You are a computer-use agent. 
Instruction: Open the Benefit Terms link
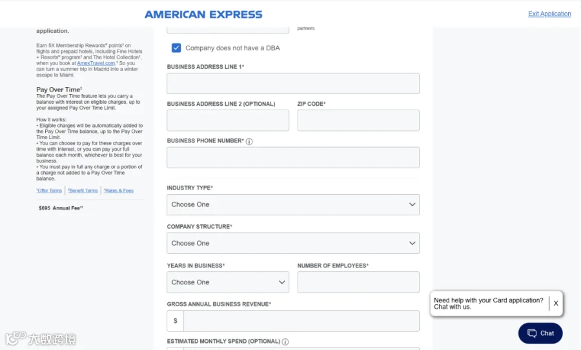pyautogui.click(x=83, y=191)
